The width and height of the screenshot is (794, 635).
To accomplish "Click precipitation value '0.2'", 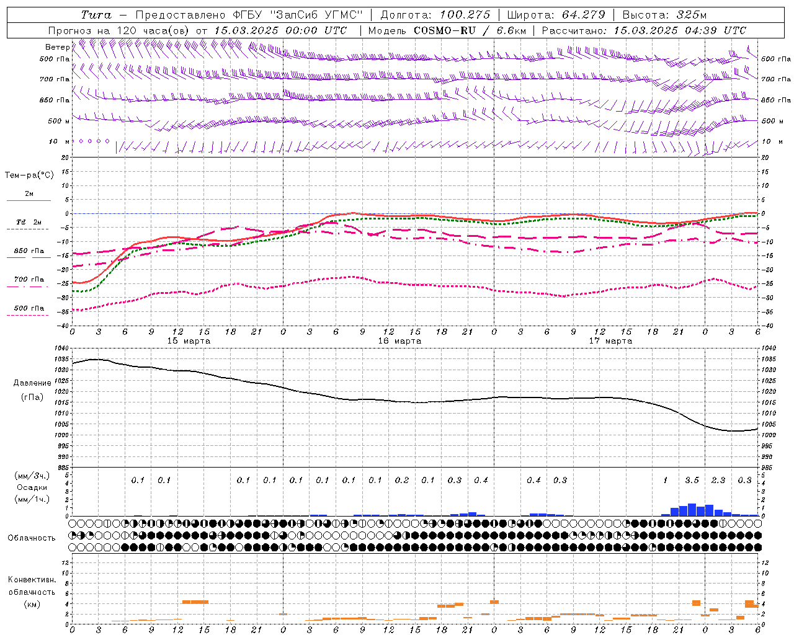I will 402,480.
